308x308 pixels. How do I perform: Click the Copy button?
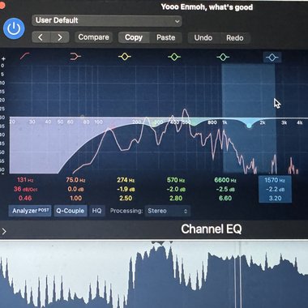[x=134, y=37]
